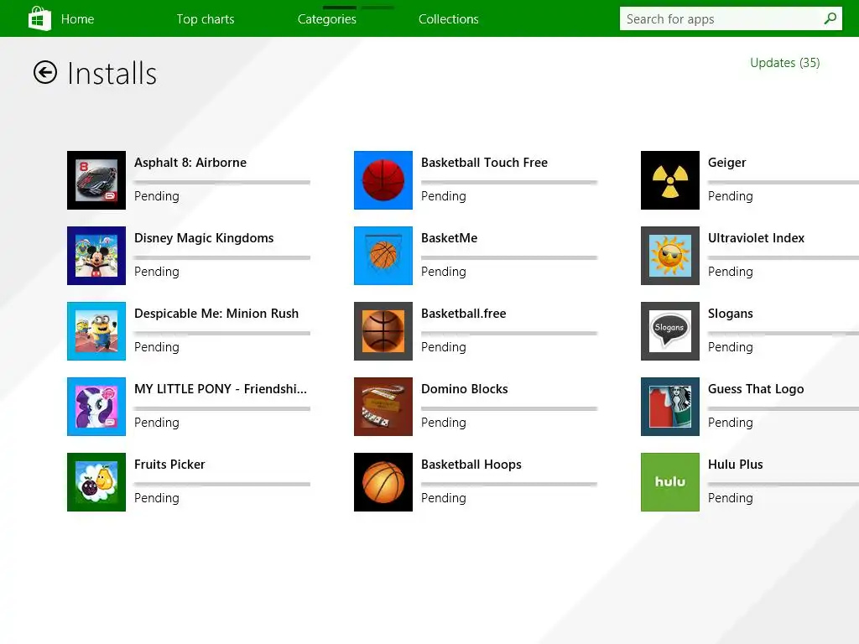Click the Disney Magic Kingdoms title
The width and height of the screenshot is (859, 644).
click(204, 238)
